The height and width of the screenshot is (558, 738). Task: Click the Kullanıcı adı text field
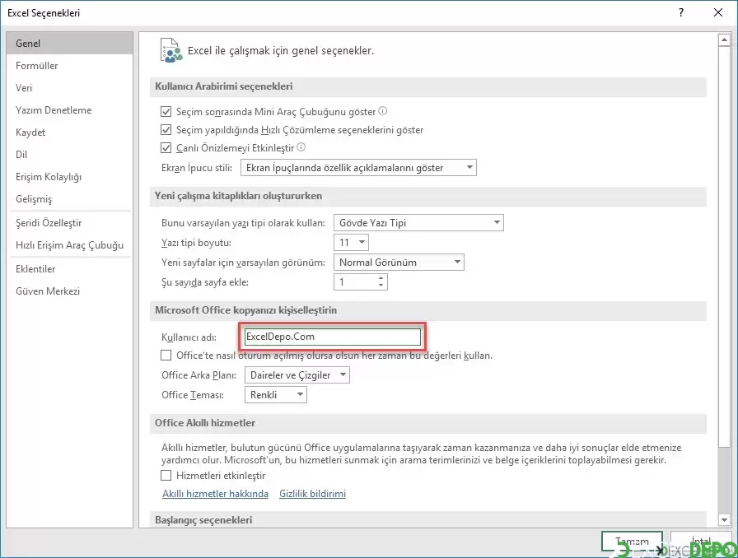coord(333,337)
